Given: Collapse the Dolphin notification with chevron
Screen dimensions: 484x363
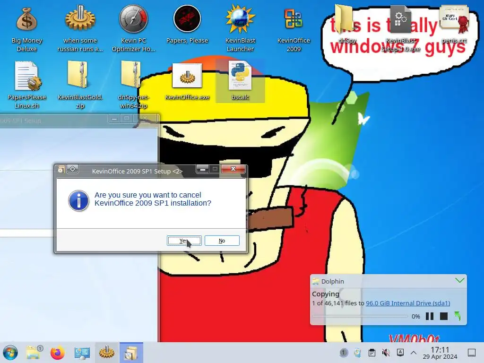Looking at the screenshot, I should click(459, 280).
